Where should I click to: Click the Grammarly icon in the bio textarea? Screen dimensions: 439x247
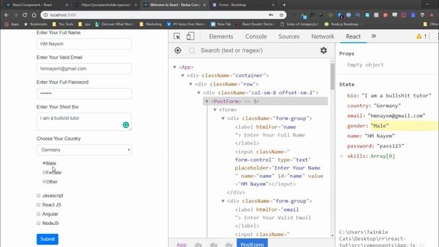(x=126, y=125)
